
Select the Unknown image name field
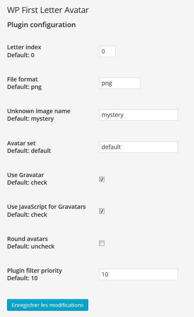(x=139, y=115)
